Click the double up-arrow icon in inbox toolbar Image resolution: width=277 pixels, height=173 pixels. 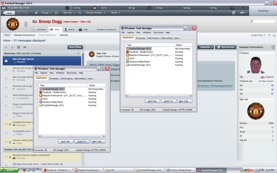click(x=12, y=47)
